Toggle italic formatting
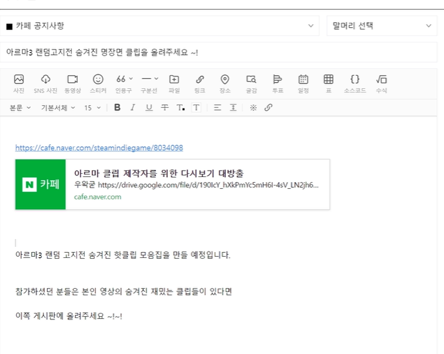Screen dimensions: 444x354 coord(133,108)
